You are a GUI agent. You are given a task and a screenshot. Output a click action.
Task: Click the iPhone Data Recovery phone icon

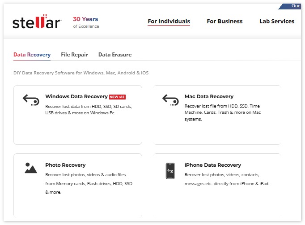tap(170, 171)
